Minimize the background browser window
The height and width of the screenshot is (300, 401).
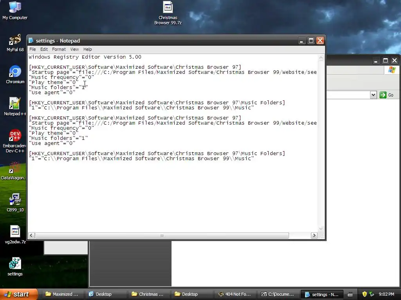[376, 61]
